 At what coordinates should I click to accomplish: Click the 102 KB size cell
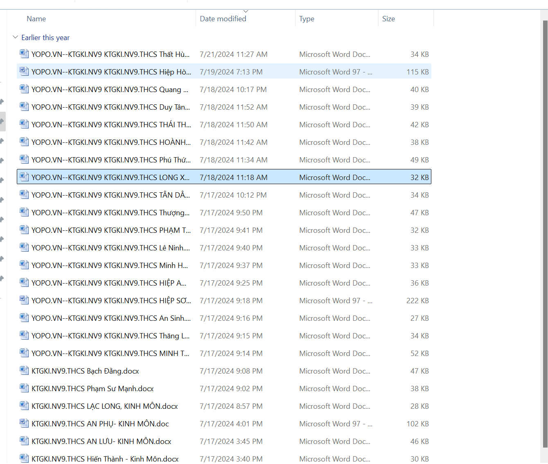tap(417, 424)
